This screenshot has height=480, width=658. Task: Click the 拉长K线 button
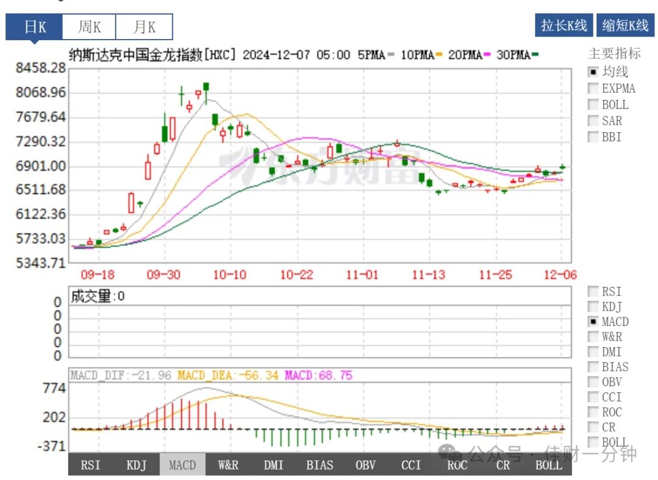point(564,25)
